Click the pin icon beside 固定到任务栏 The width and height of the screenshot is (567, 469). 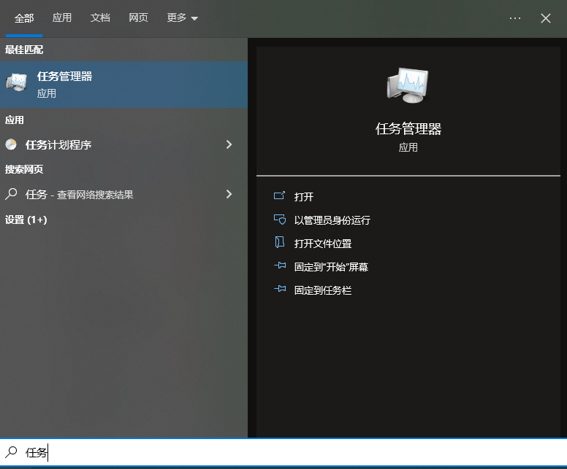(280, 289)
